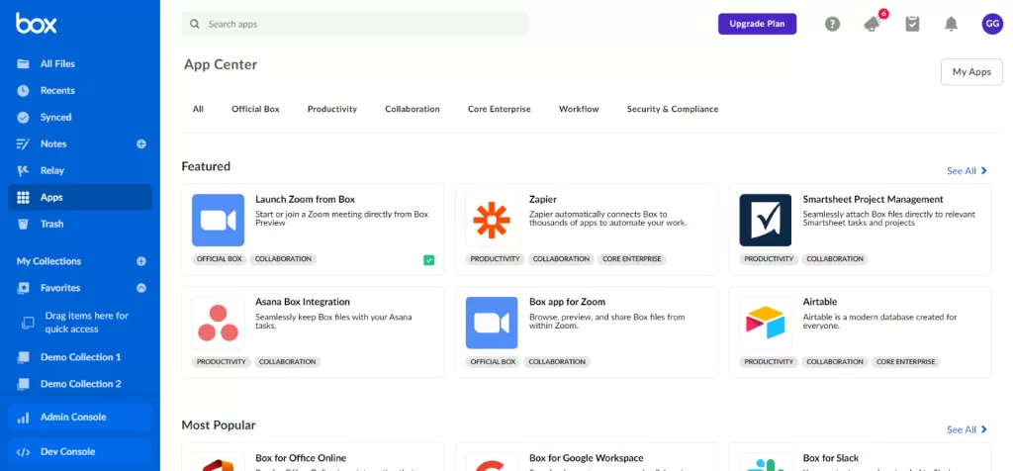
Task: Open Smartsheet Project Management title
Action: [873, 200]
